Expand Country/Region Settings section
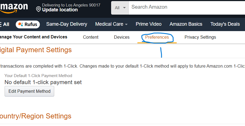 [x=36, y=116]
